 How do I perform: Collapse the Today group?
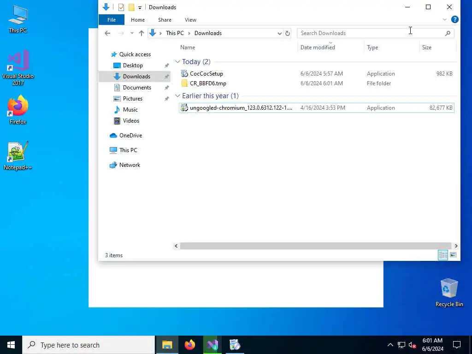pyautogui.click(x=177, y=62)
